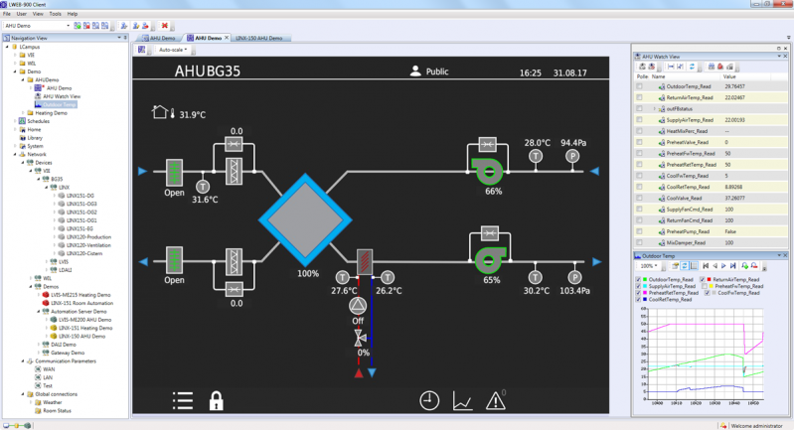Viewport: 794px width, 430px height.
Task: Open the list menu icon in the bottom bar
Action: [x=183, y=400]
